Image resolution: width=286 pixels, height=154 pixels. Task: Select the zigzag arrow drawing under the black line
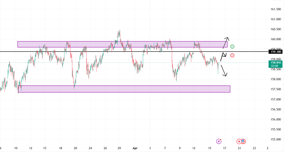point(224,56)
